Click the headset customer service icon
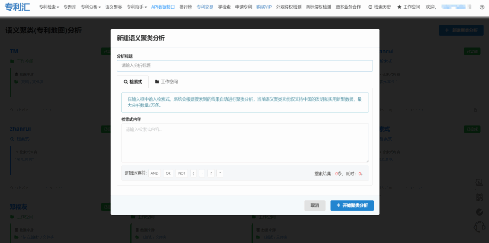The width and height of the screenshot is (489, 243). pos(479,227)
